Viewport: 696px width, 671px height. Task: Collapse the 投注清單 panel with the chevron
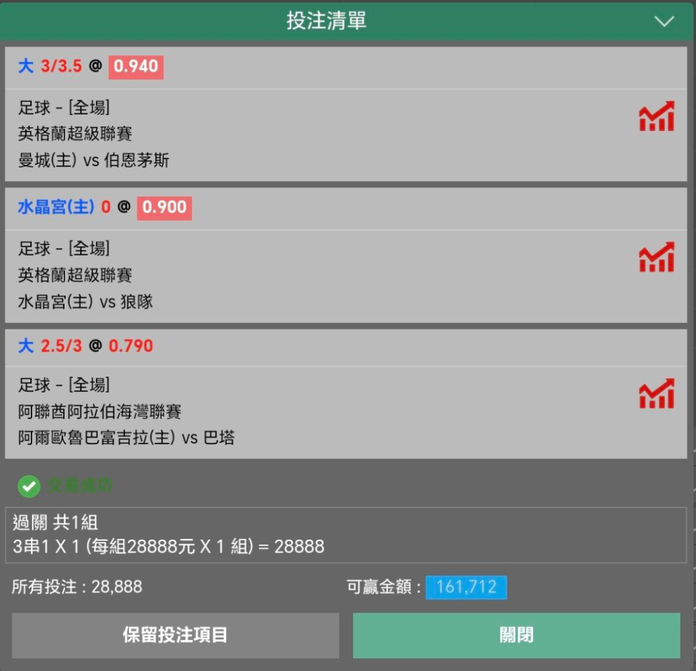664,21
